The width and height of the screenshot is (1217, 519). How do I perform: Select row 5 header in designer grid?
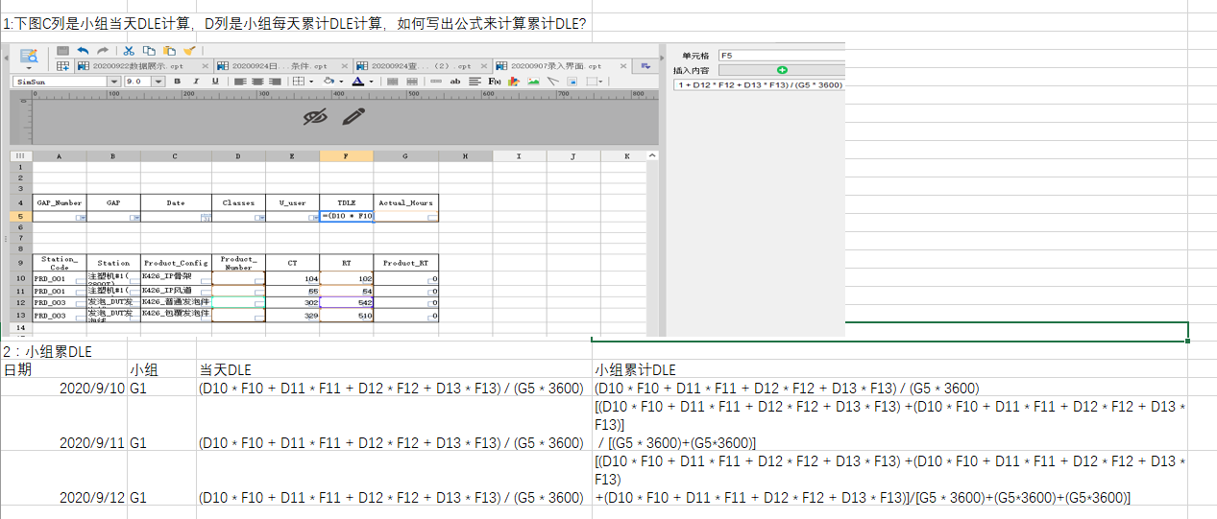click(x=20, y=217)
